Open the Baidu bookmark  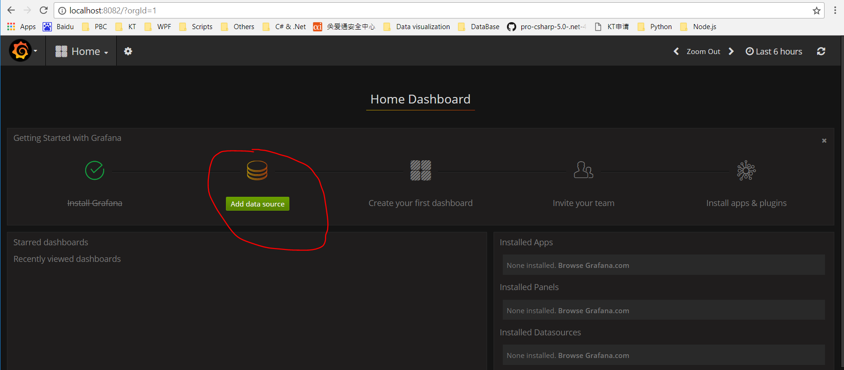(58, 26)
